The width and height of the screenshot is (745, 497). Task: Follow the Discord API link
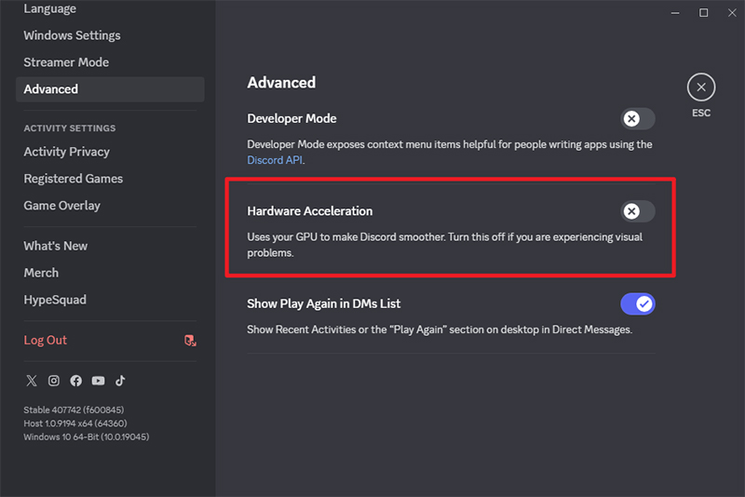(275, 160)
